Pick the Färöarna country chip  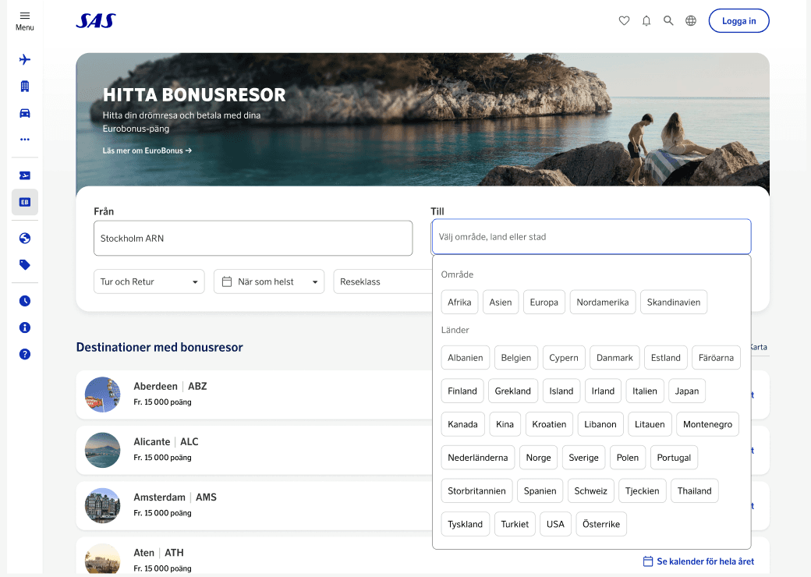pyautogui.click(x=716, y=358)
